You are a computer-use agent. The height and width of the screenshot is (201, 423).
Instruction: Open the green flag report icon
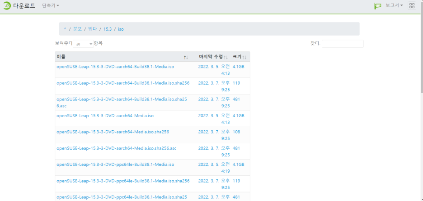tap(378, 6)
